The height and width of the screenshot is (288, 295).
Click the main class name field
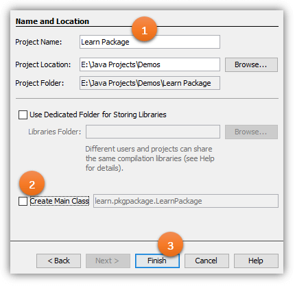[x=186, y=201]
